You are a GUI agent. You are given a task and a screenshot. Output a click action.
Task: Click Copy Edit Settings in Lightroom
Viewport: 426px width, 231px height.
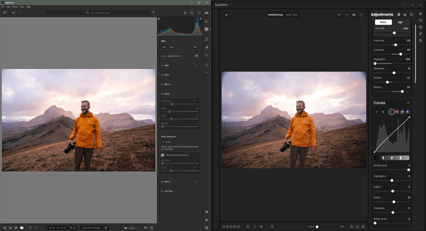[91, 228]
